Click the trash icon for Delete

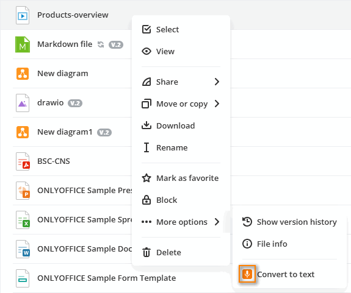click(147, 252)
